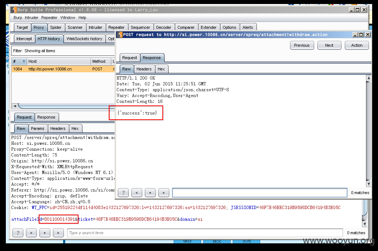The width and height of the screenshot is (378, 251).
Task: Open the Request tab in main window lower pane
Action: (x=24, y=117)
